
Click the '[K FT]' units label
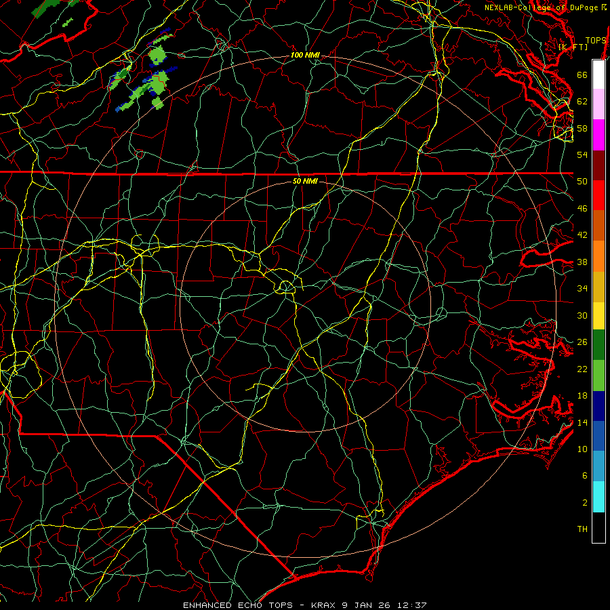[573, 47]
